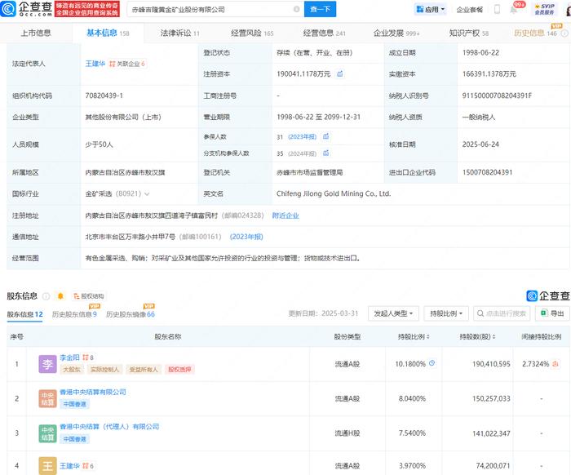Click the registered capital history icon

point(340,73)
